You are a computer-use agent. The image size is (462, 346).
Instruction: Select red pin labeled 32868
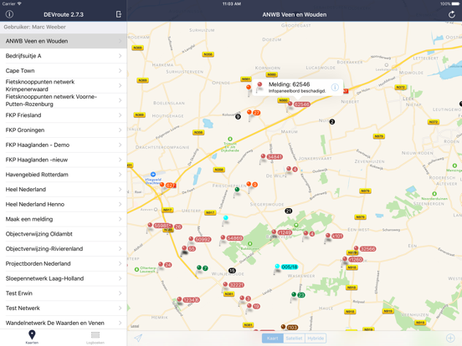click(x=365, y=249)
